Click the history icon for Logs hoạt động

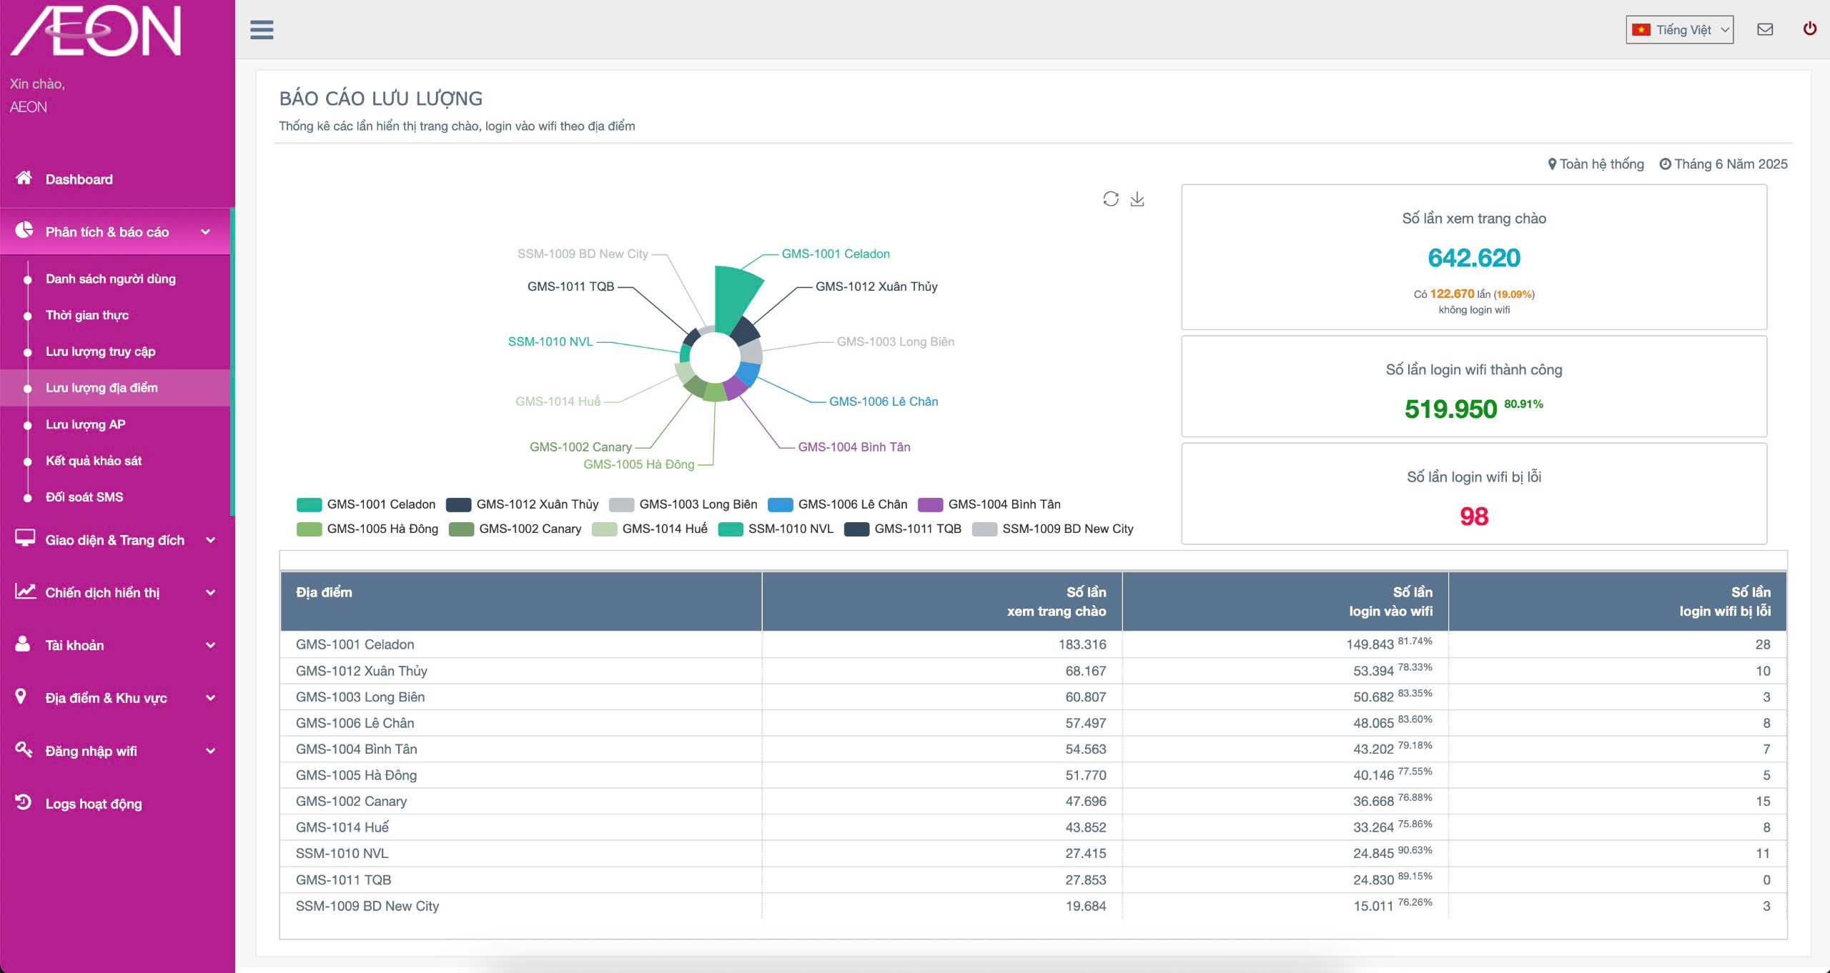coord(24,802)
